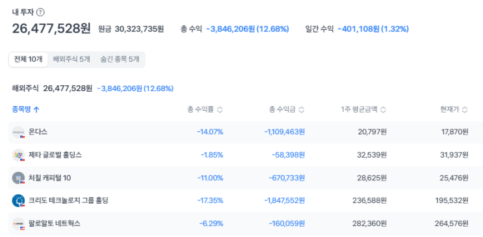The image size is (483, 237).
Task: Click the 일간 수익 -401,108원 (1.32%) value
Action: point(373,29)
